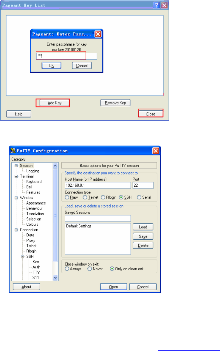Focus the passphrase input field
220x351 pixels.
coord(66,56)
